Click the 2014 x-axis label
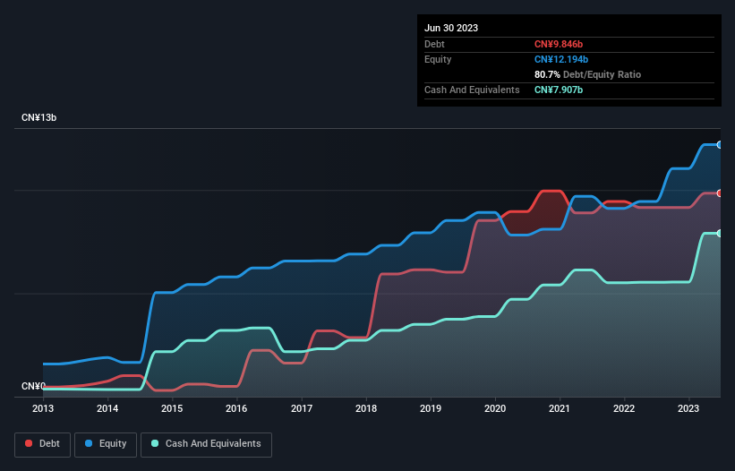 107,408
